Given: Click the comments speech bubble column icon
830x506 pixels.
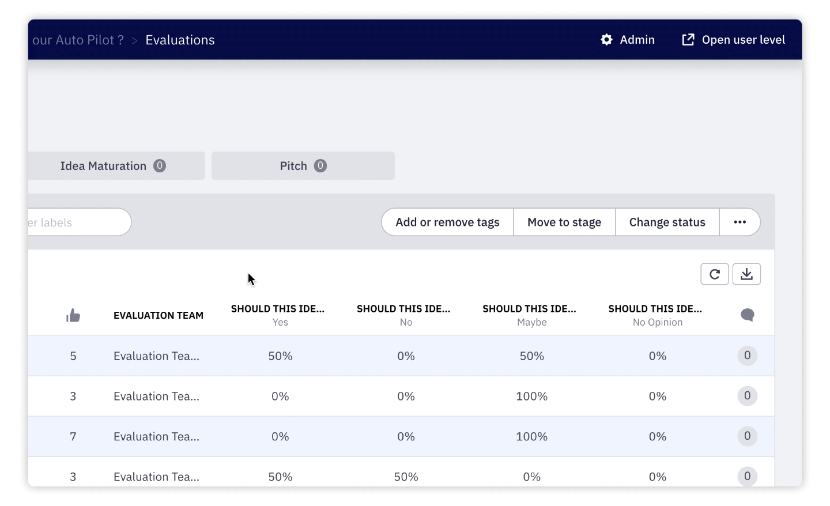Looking at the screenshot, I should tap(747, 315).
